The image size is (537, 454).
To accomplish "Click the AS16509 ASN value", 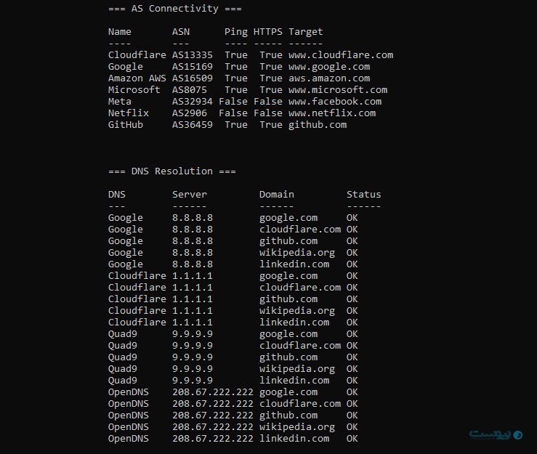I will pyautogui.click(x=193, y=78).
